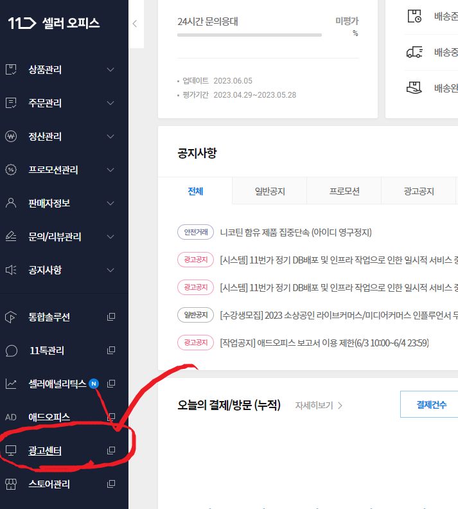Click the 셀러애널리틱스 chart icon
The width and height of the screenshot is (458, 509).
11,384
